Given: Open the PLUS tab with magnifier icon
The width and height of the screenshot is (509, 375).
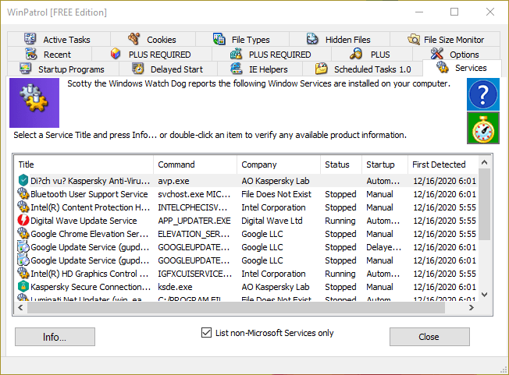Looking at the screenshot, I should pyautogui.click(x=372, y=54).
